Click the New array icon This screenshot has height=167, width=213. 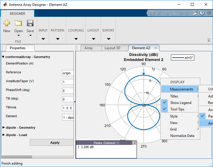7,23
